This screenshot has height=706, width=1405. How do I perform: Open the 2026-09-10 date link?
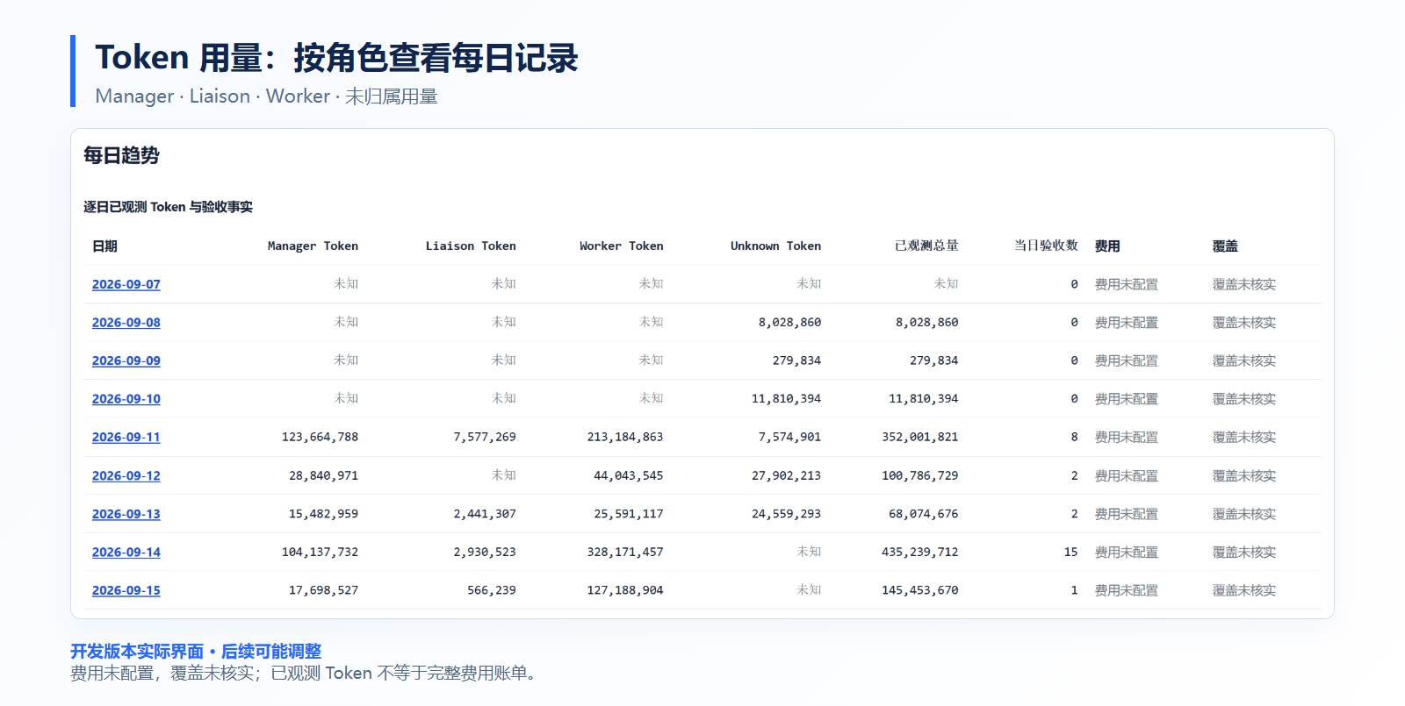(x=126, y=399)
